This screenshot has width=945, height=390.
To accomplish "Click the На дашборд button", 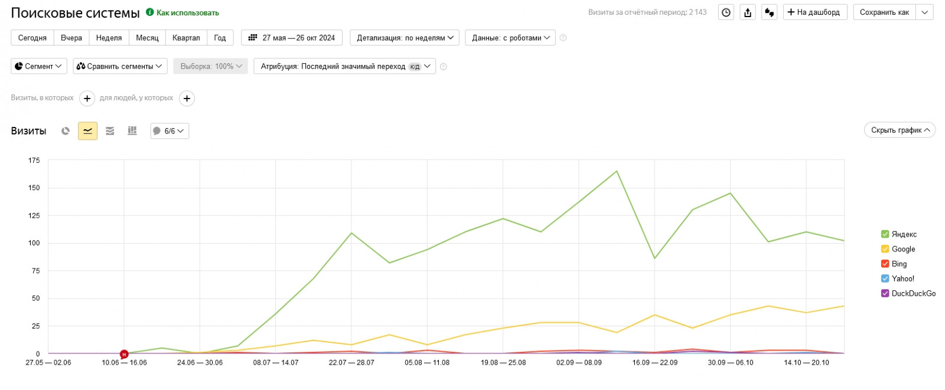I will (x=815, y=12).
